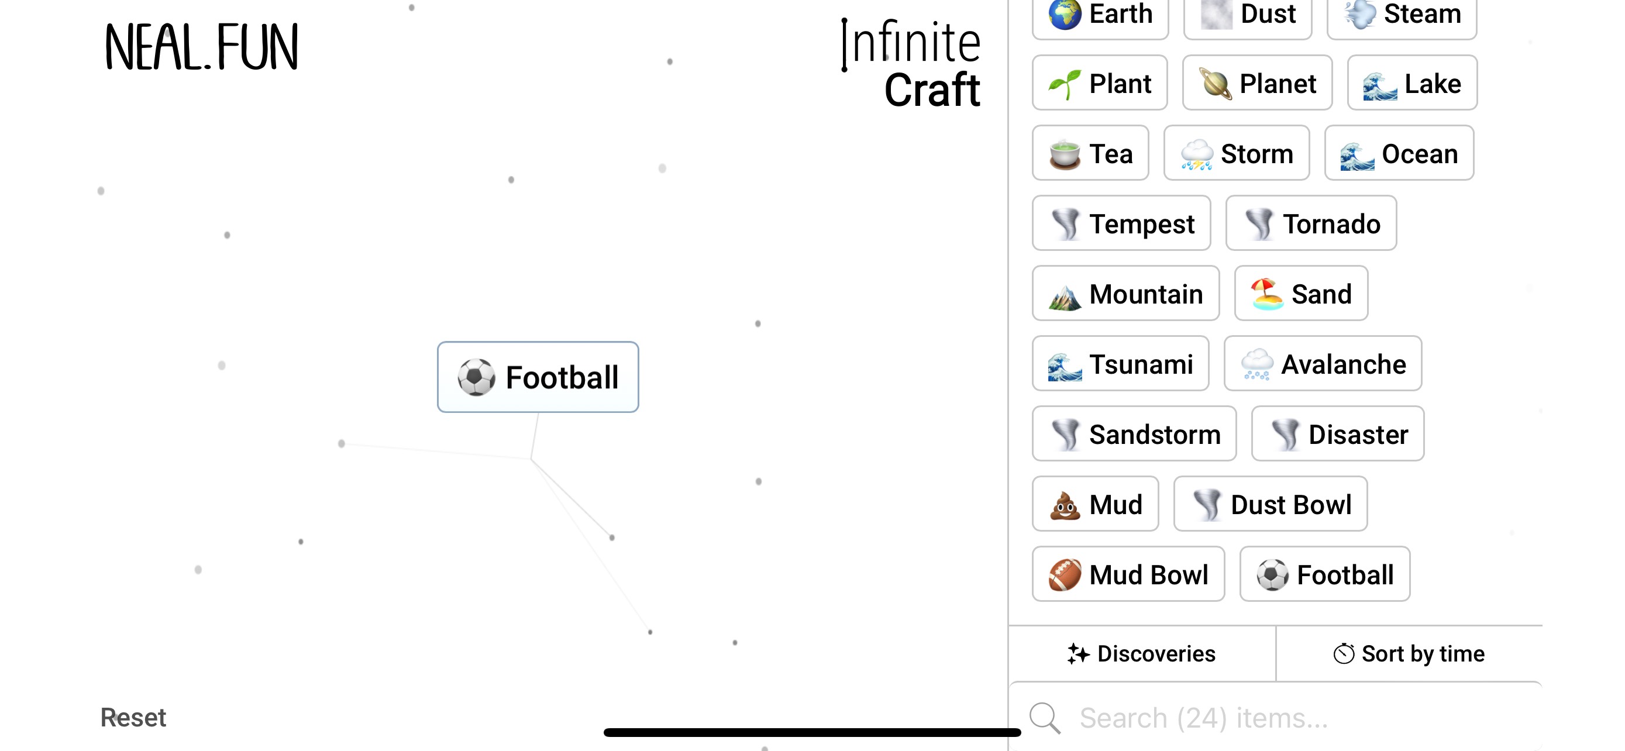Select the Mountain element
1625x751 pixels.
point(1125,293)
